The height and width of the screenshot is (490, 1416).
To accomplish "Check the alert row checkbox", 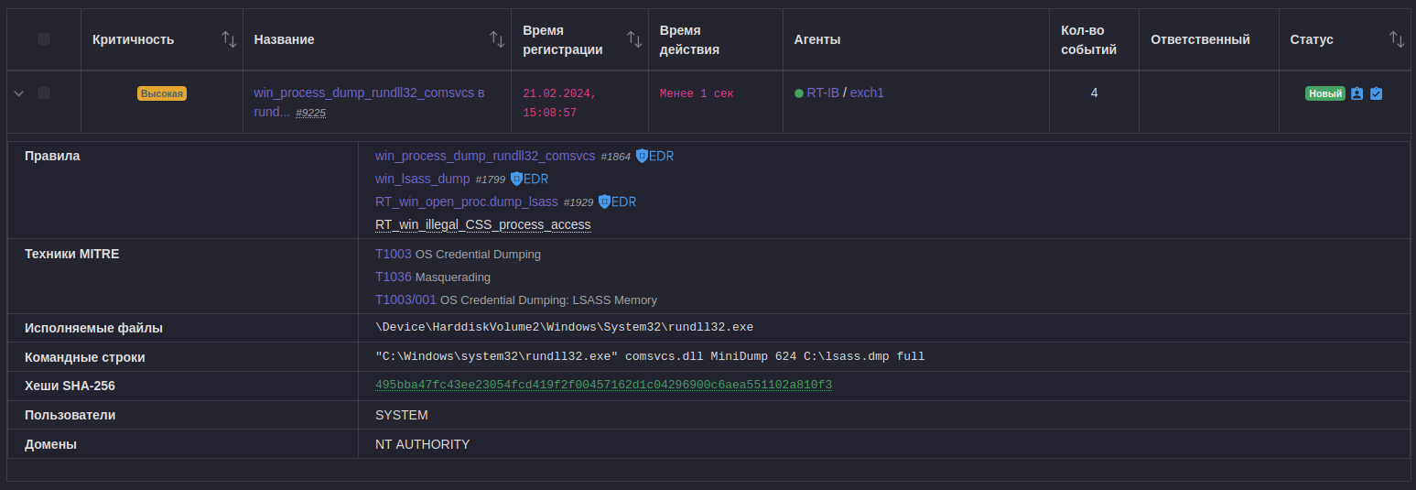I will (44, 93).
